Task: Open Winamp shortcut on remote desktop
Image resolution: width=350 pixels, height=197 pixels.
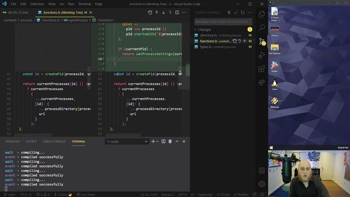Action: pos(275,102)
